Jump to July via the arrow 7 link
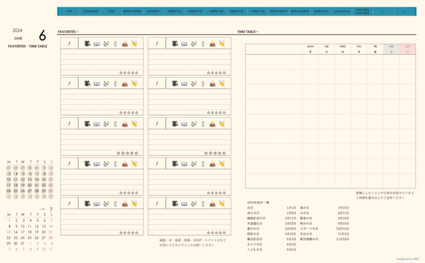Image resolution: width=425 pixels, height=263 pixels. coord(46,209)
